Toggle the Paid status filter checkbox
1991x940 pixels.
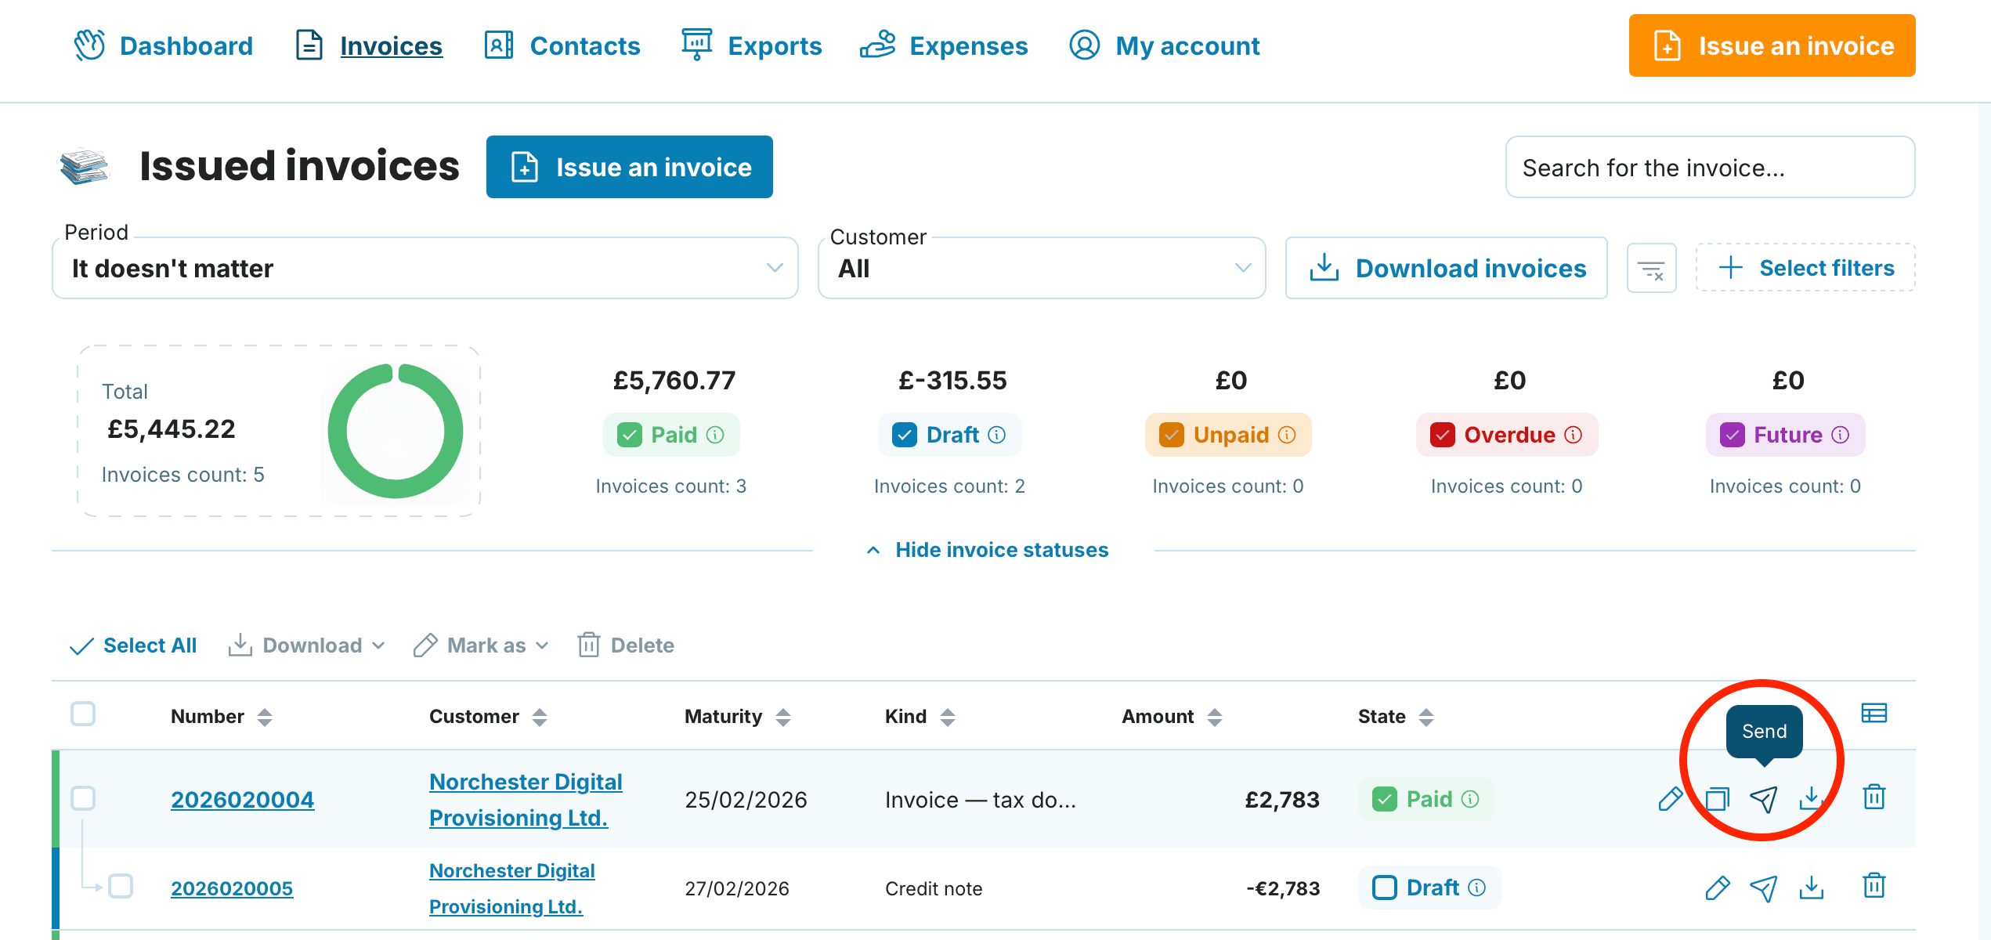[x=630, y=435]
